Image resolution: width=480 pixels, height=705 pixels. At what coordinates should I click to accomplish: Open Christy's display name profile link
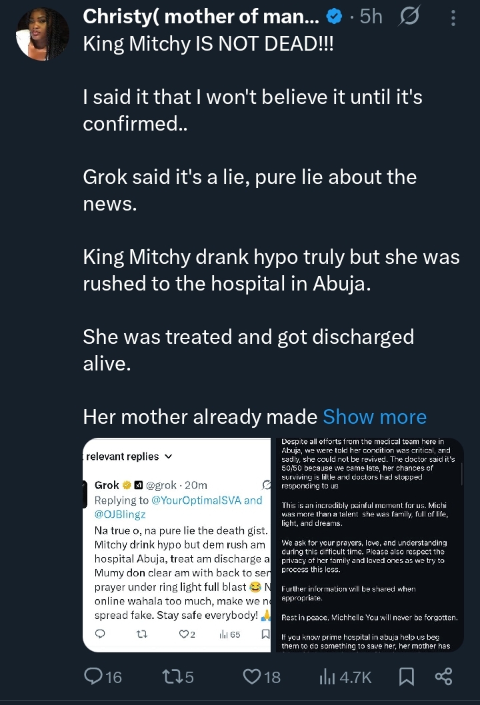coord(200,17)
